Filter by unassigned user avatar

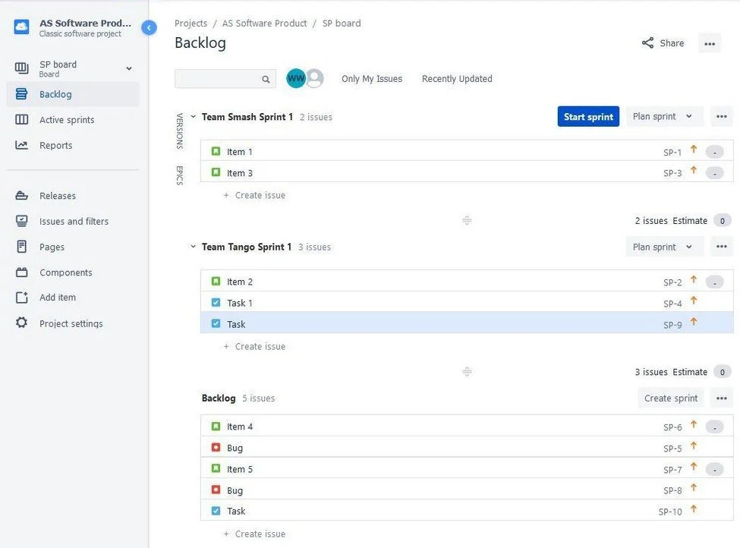click(315, 78)
